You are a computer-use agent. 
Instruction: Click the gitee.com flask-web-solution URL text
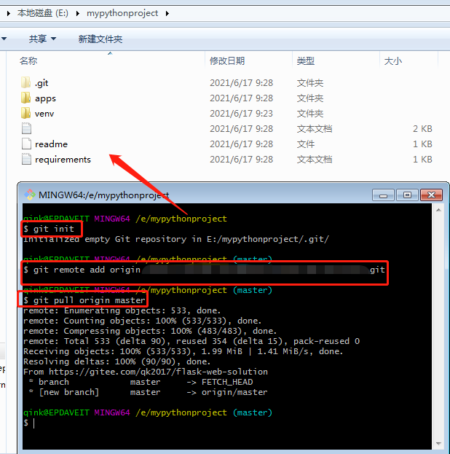[x=158, y=372]
